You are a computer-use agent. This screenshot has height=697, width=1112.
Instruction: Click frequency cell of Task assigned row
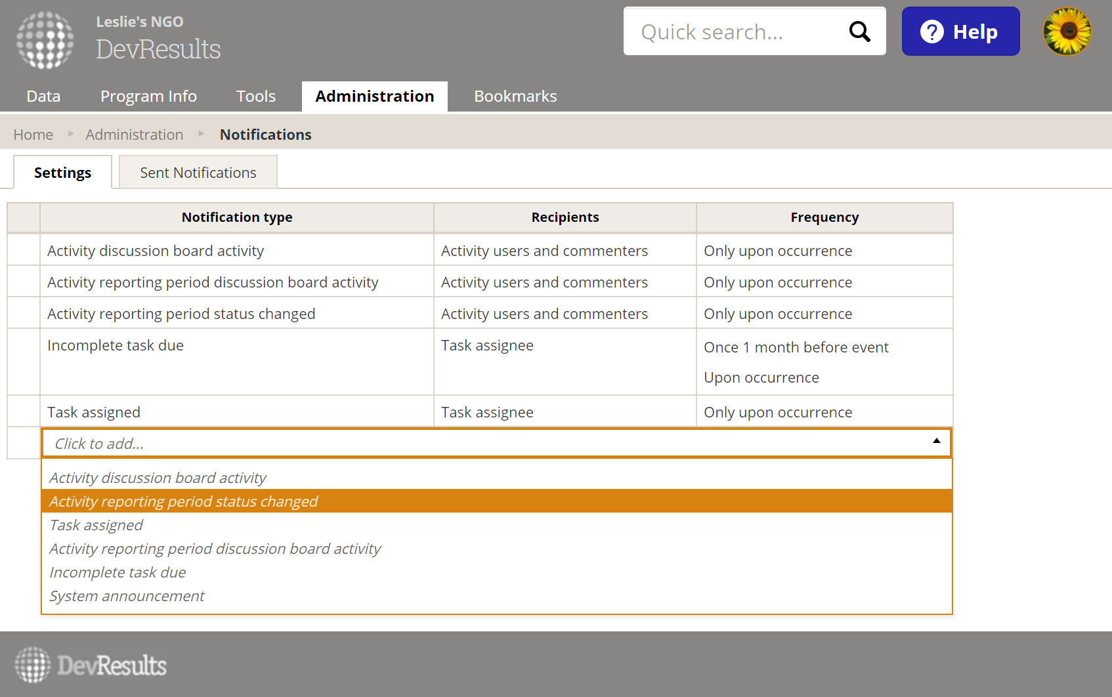[824, 412]
